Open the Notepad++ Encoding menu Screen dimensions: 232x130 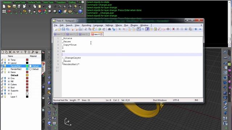[x=86, y=25]
